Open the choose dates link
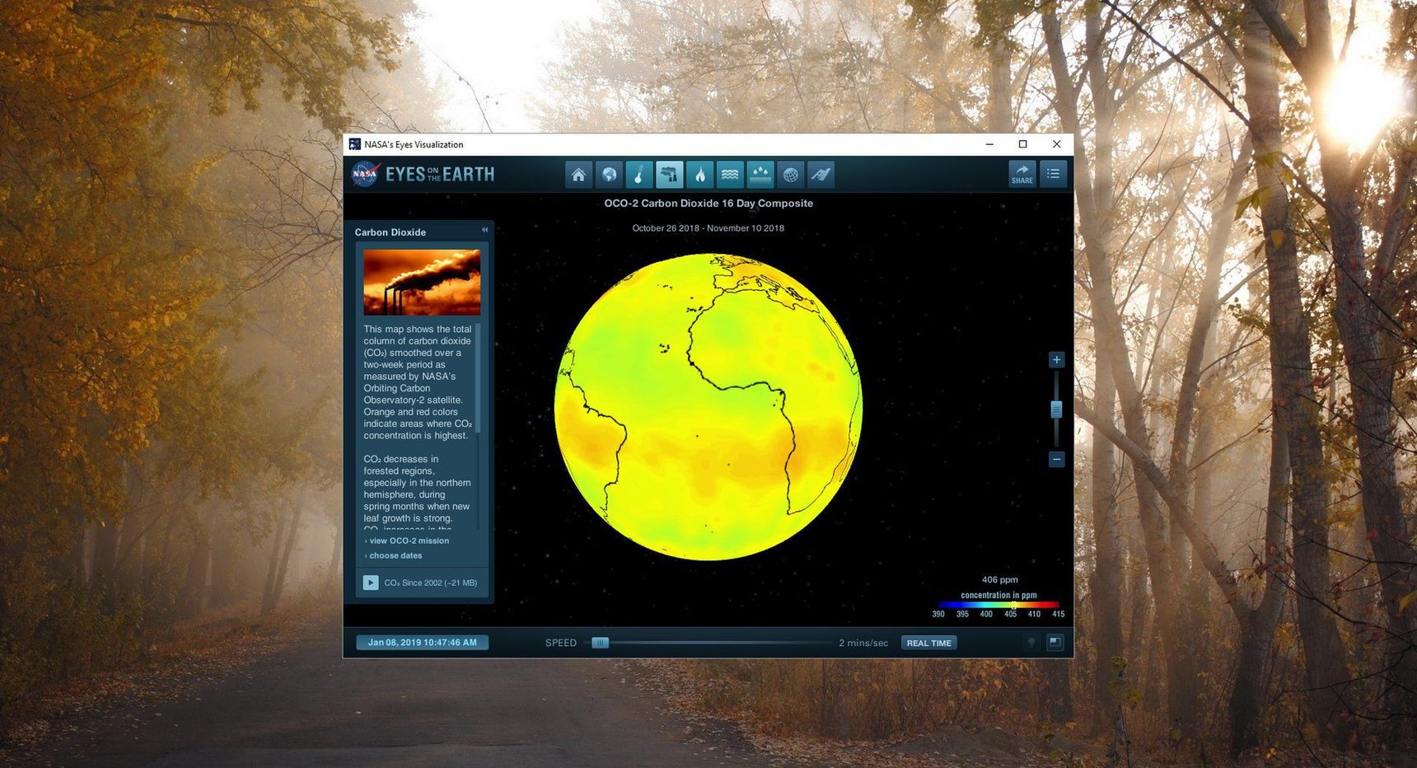This screenshot has width=1417, height=768. tap(394, 555)
